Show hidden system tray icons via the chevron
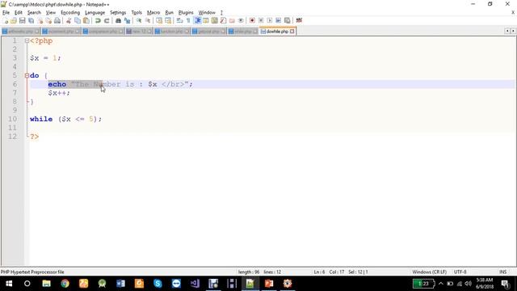 441,284
